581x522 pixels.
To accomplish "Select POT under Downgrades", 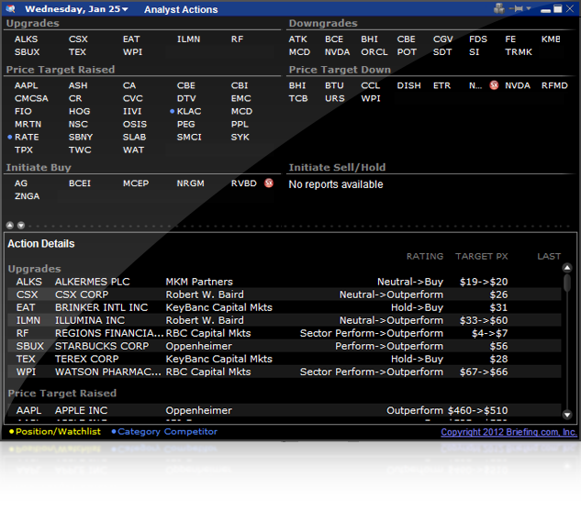I will [x=407, y=52].
